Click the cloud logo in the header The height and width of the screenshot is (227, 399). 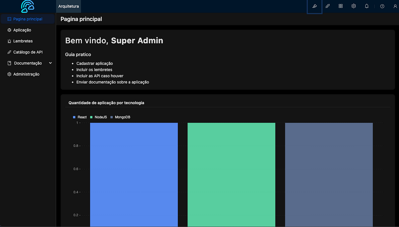pyautogui.click(x=28, y=6)
